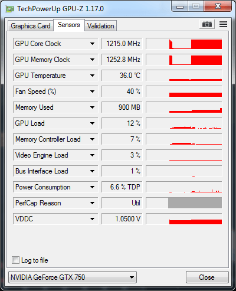Expand the Fan Speed (%) dropdown arrow
The height and width of the screenshot is (291, 236).
(x=93, y=91)
